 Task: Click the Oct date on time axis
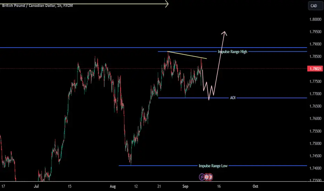[256, 186]
